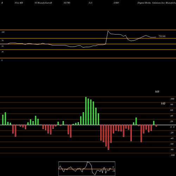Click the longest red histogram bar
This screenshot has width=176, height=176.
(108, 137)
